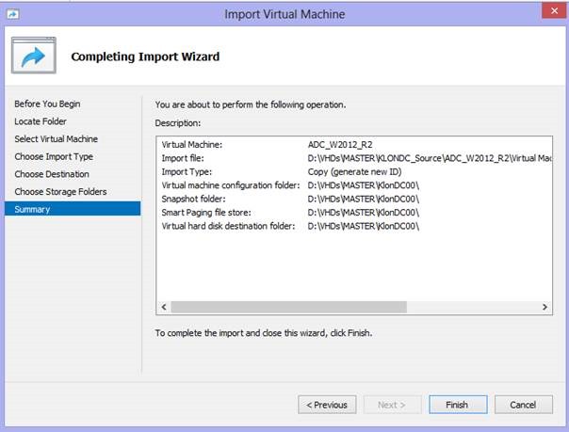Click the Import file path value

coord(430,158)
